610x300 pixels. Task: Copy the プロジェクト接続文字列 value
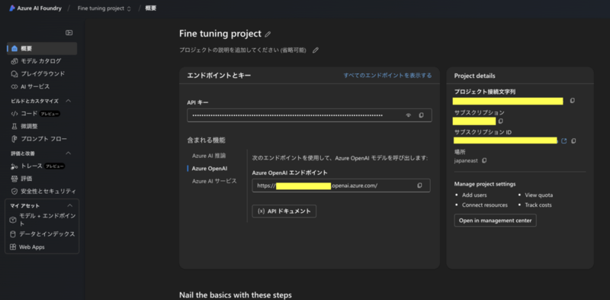coord(573,101)
